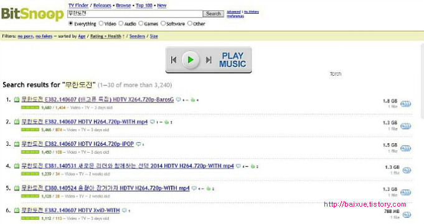The width and height of the screenshot is (424, 224).
Task: Open TV Finder link
Action: (78, 6)
